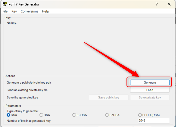Open the Help menu

(46, 11)
